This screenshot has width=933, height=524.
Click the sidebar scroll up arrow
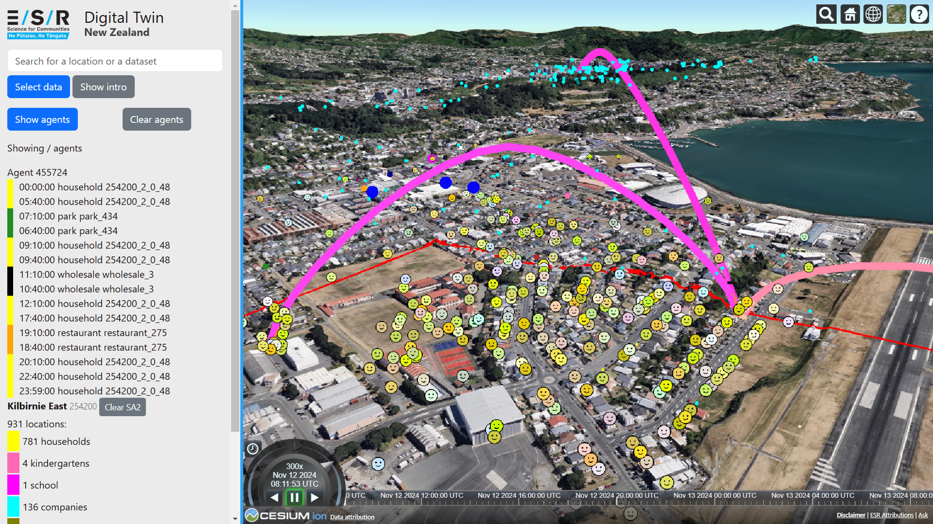pos(235,5)
